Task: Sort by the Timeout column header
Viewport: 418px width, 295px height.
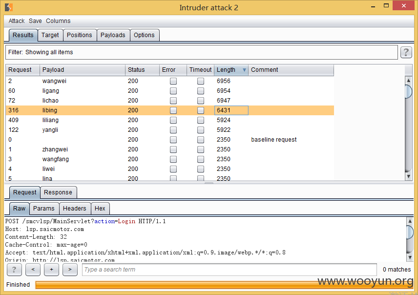Action: click(201, 70)
